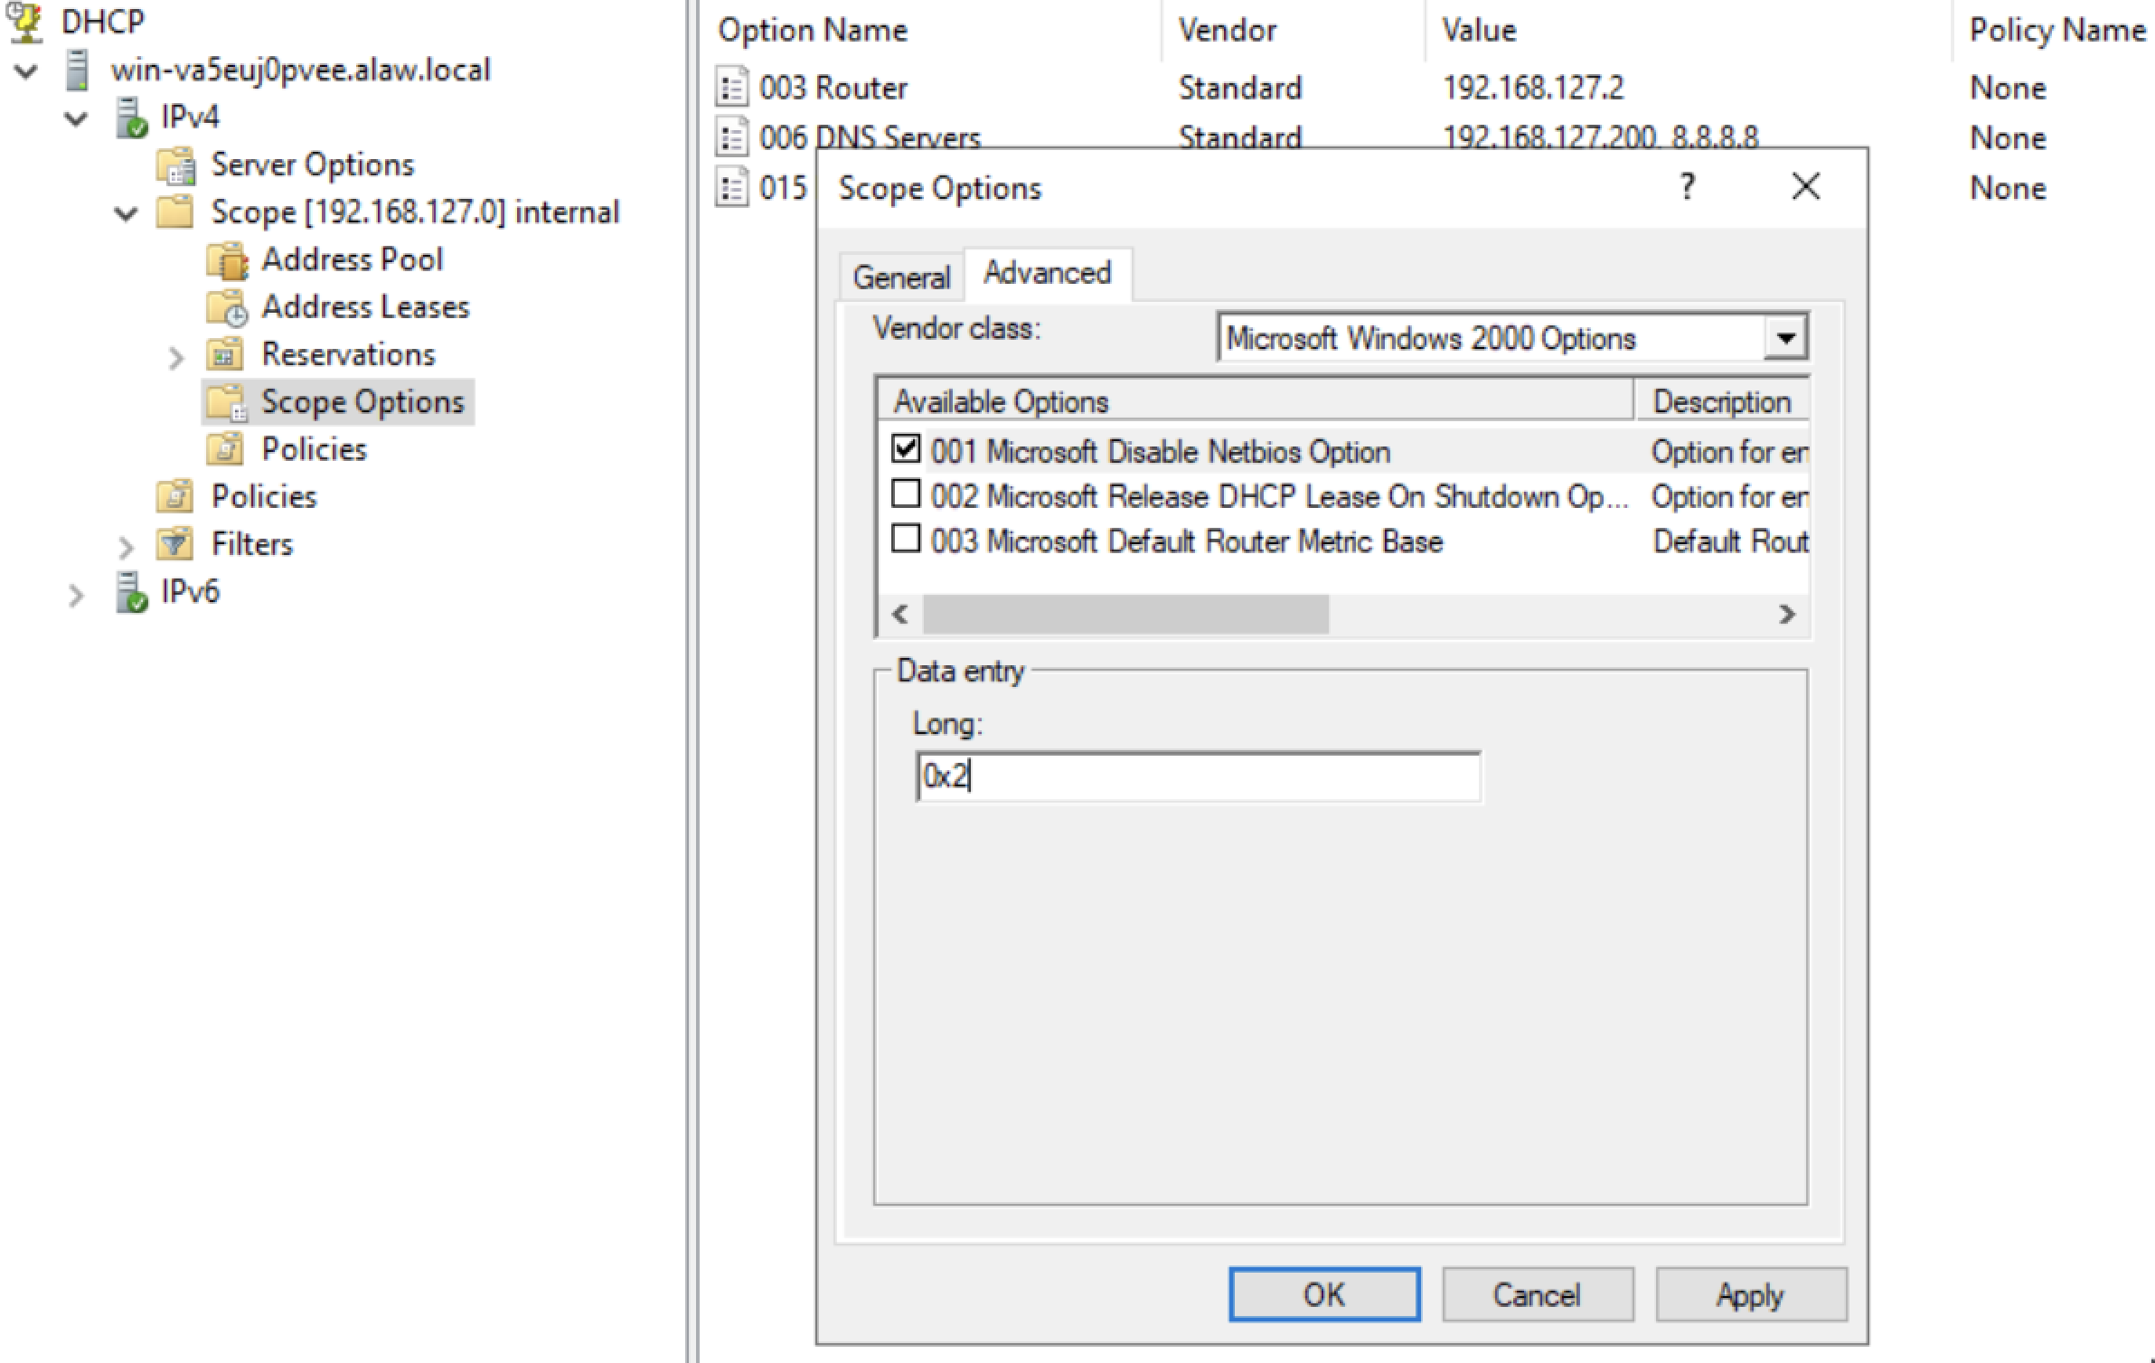Switch to the General tab
Viewport: 2155px width, 1363px height.
tap(899, 276)
